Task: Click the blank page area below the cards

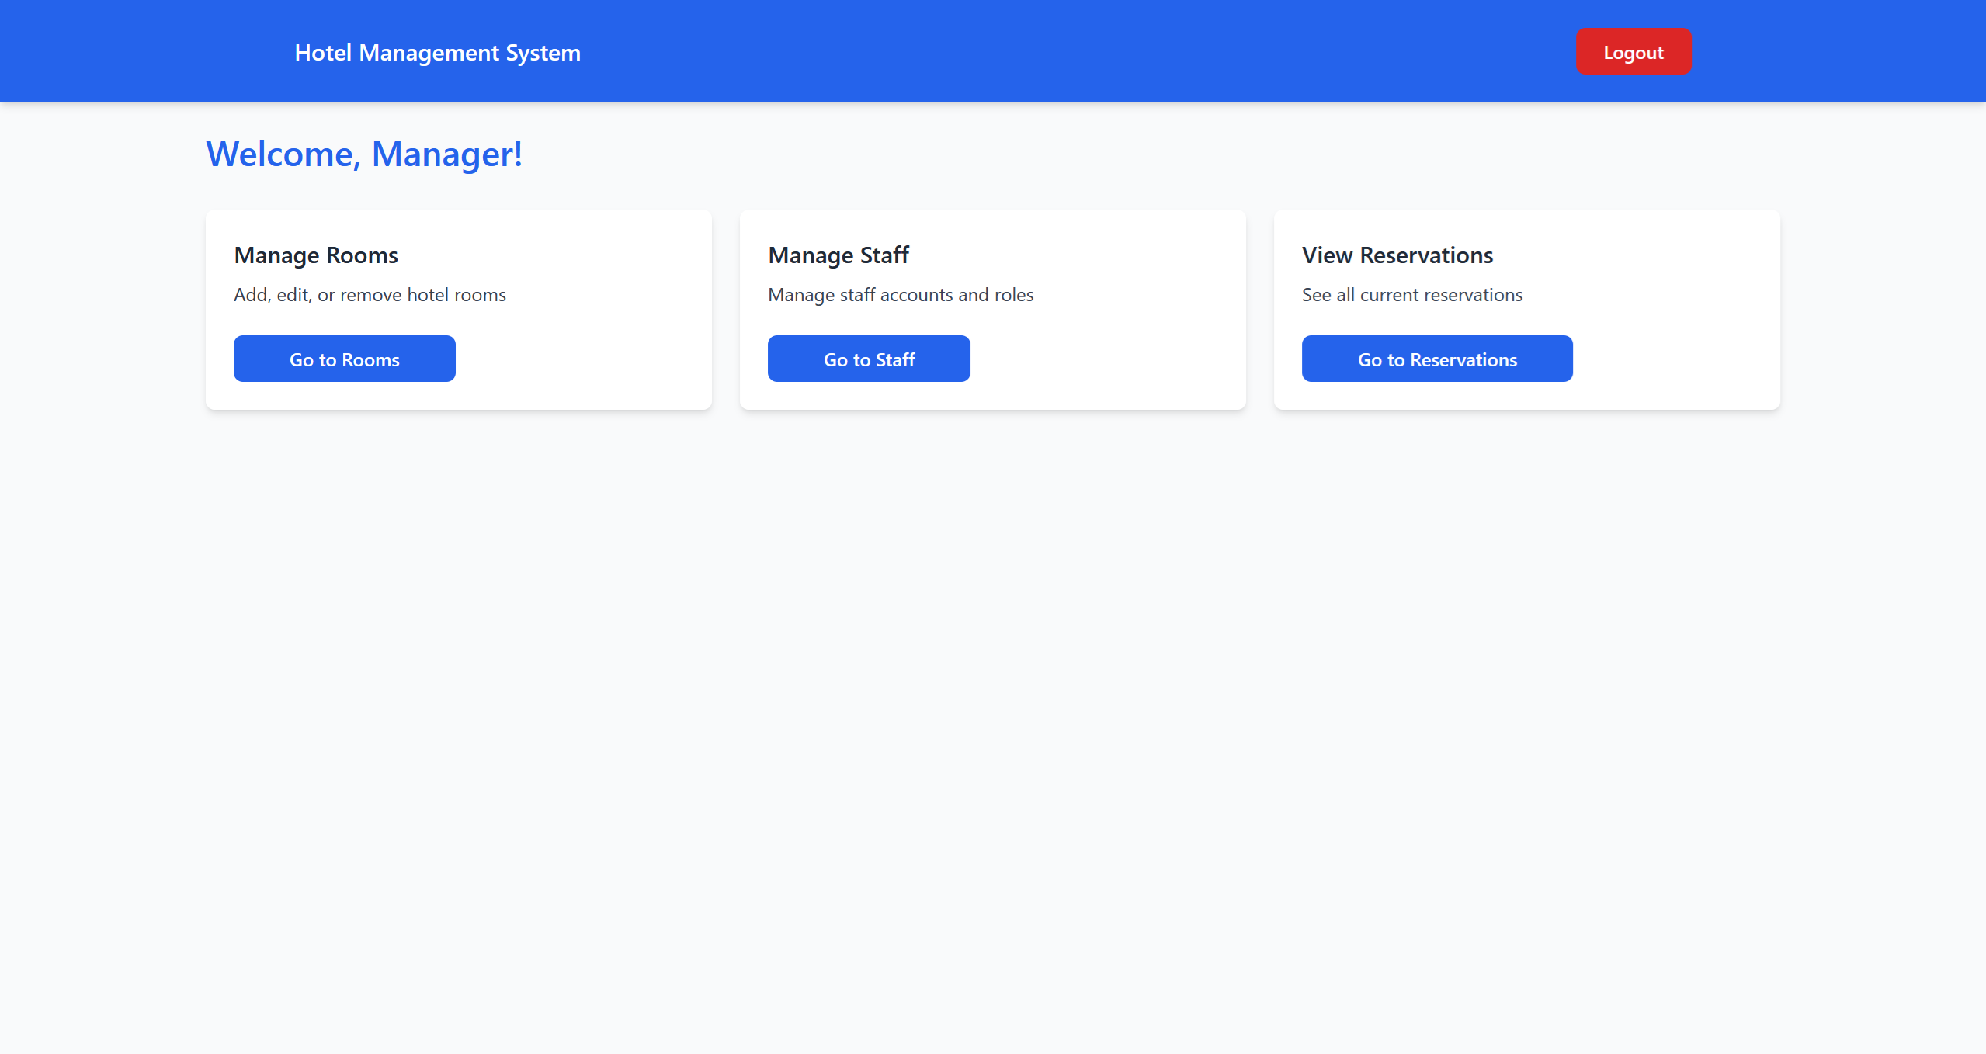Action: [992, 699]
